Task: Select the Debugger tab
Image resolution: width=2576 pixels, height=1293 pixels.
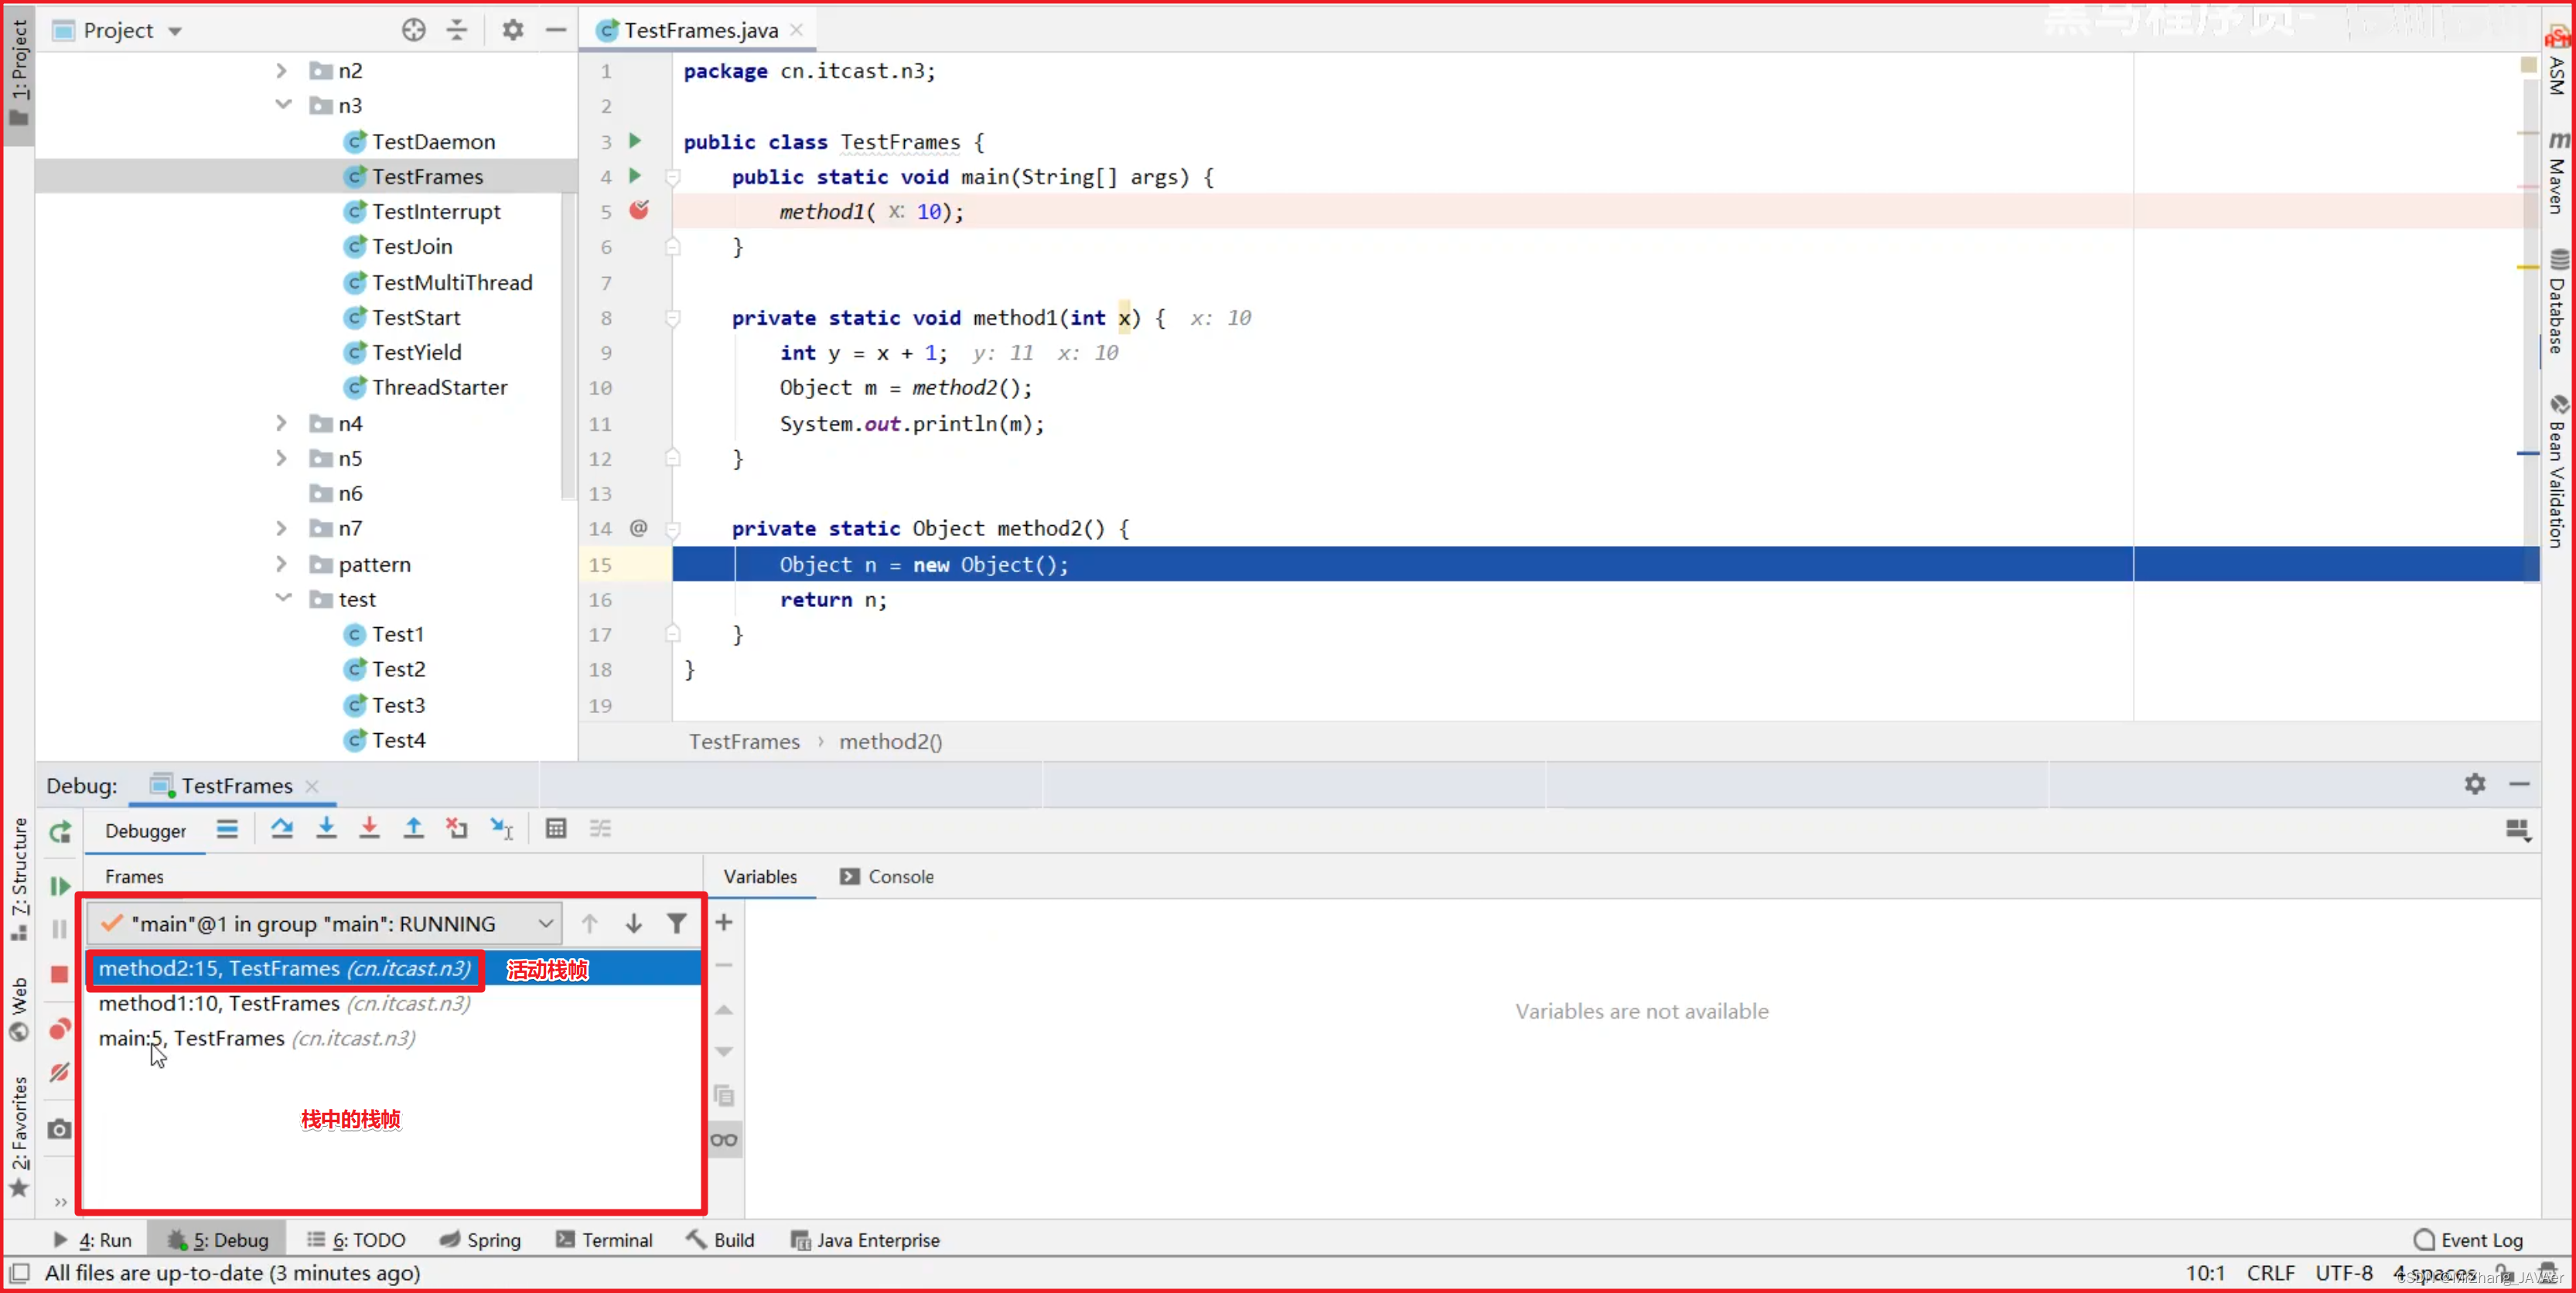Action: [146, 830]
